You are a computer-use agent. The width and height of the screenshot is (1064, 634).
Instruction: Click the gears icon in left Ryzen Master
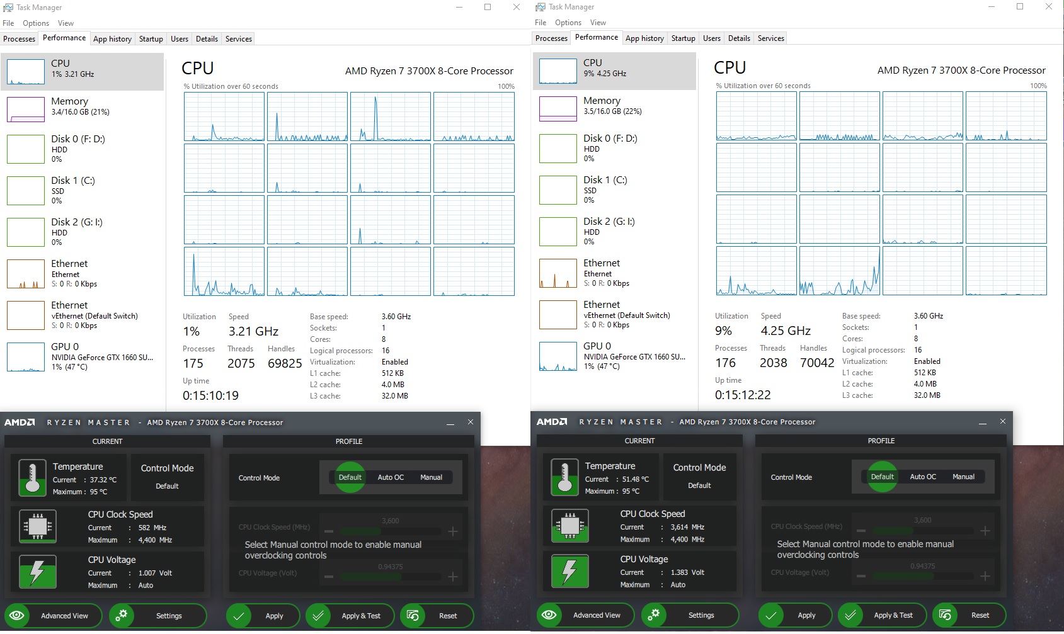[122, 616]
